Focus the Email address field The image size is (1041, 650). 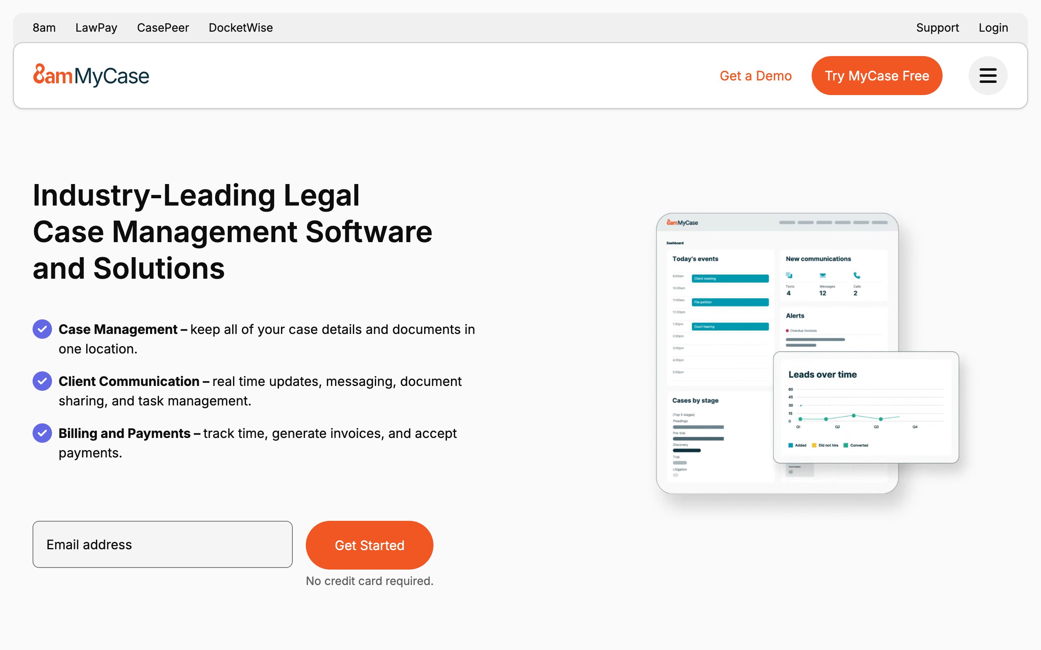[x=163, y=545]
